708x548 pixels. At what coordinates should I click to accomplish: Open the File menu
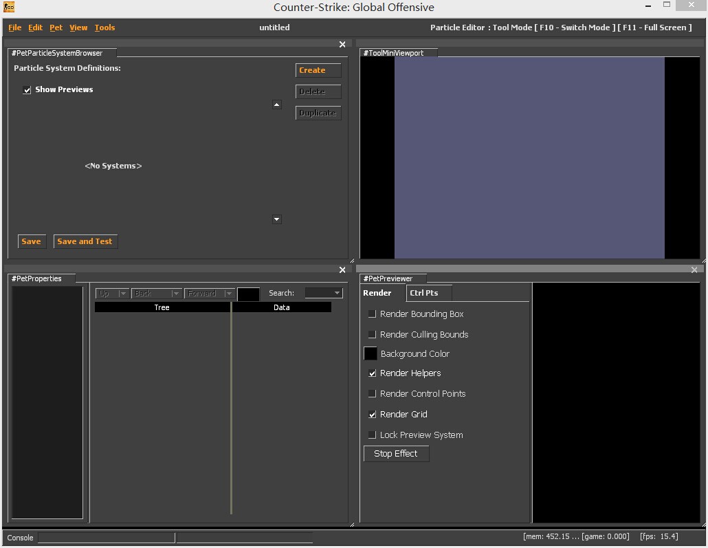[15, 28]
